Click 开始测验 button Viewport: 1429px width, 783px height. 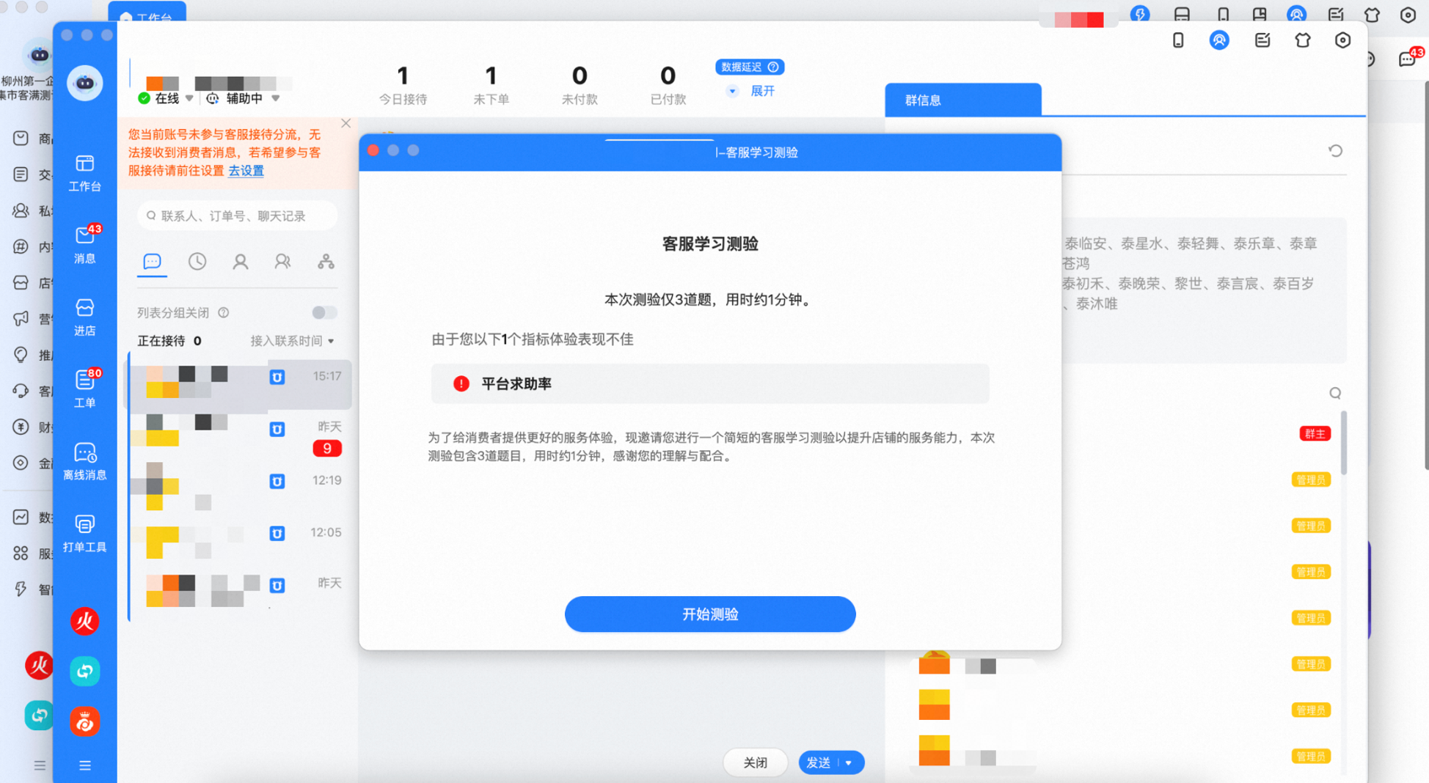click(x=710, y=614)
